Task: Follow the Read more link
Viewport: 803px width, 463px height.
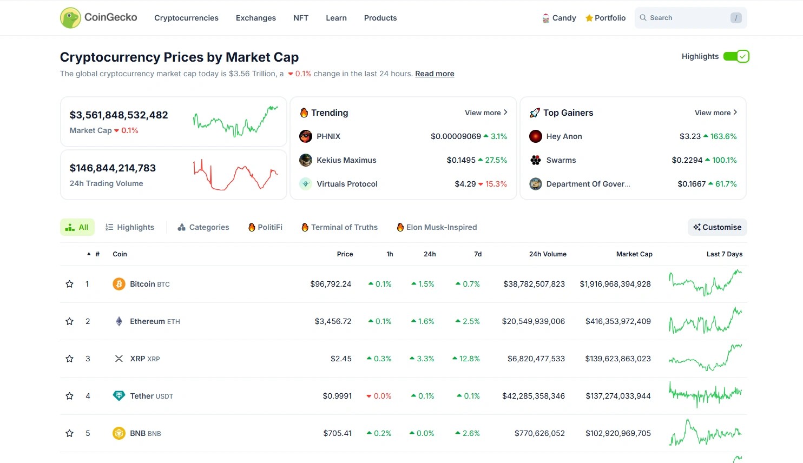Action: pyautogui.click(x=435, y=74)
